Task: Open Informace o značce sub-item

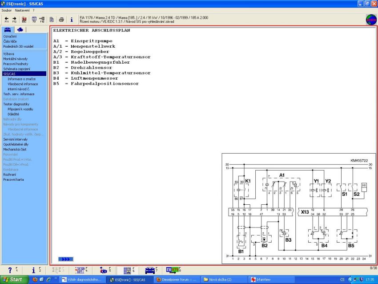Action: [x=21, y=79]
